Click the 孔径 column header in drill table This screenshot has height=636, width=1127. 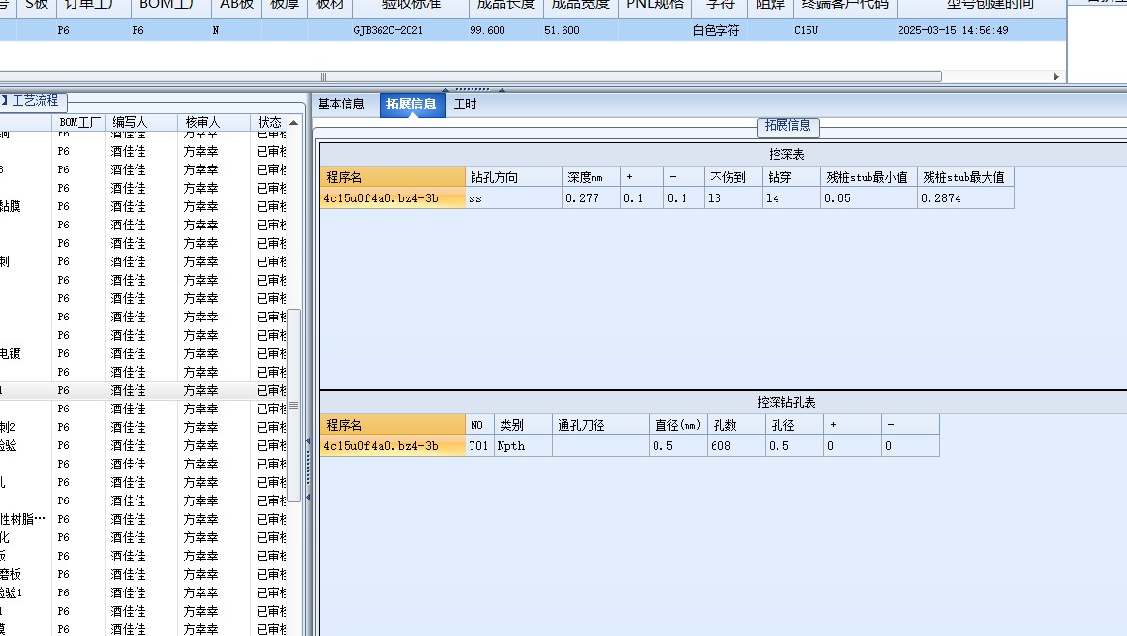[795, 425]
